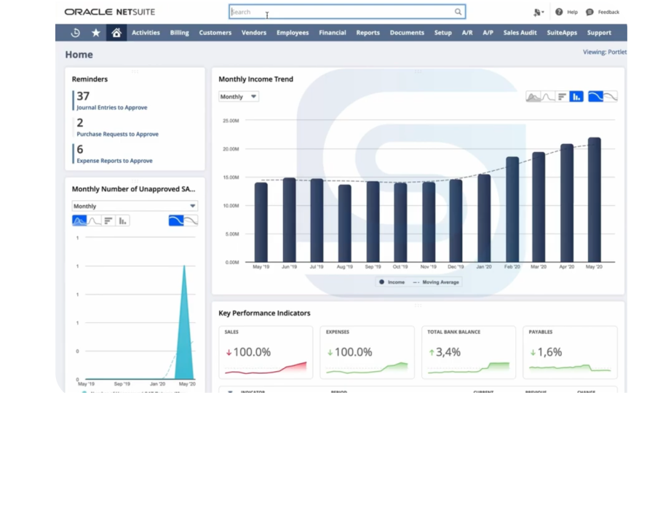Switch Income Trend to horizontal bar chart
Image resolution: width=655 pixels, height=518 pixels.
point(562,96)
